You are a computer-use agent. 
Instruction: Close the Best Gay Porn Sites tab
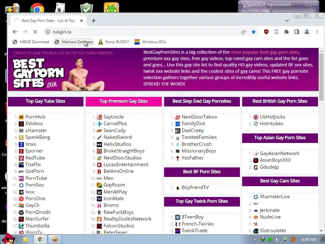click(x=82, y=21)
